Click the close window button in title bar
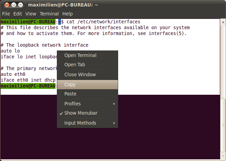This screenshot has height=161, width=226. (6, 5)
